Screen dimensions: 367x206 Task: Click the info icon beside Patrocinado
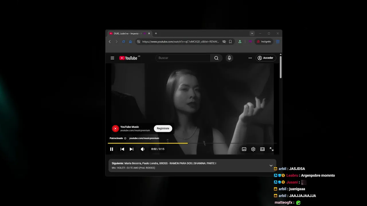point(125,138)
